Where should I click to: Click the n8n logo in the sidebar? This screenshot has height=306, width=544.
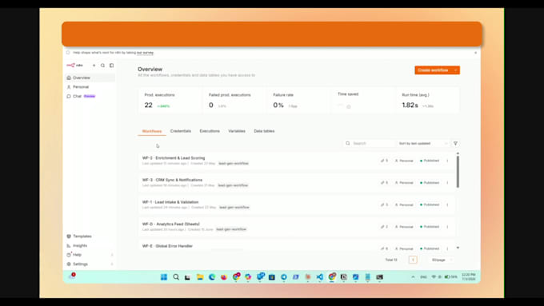tap(74, 66)
